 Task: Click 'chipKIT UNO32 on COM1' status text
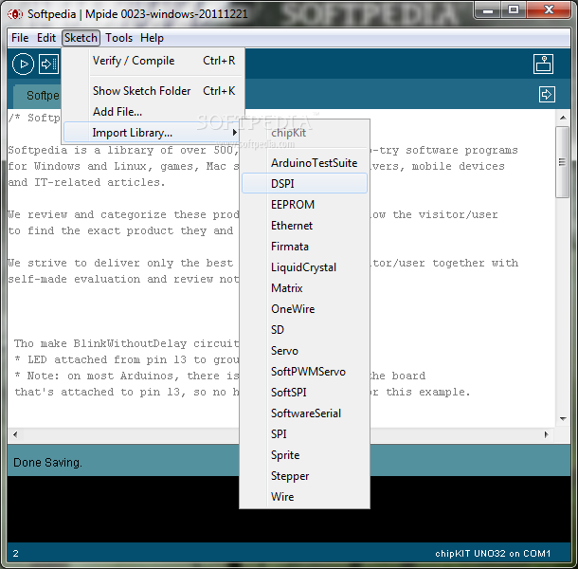coord(493,554)
